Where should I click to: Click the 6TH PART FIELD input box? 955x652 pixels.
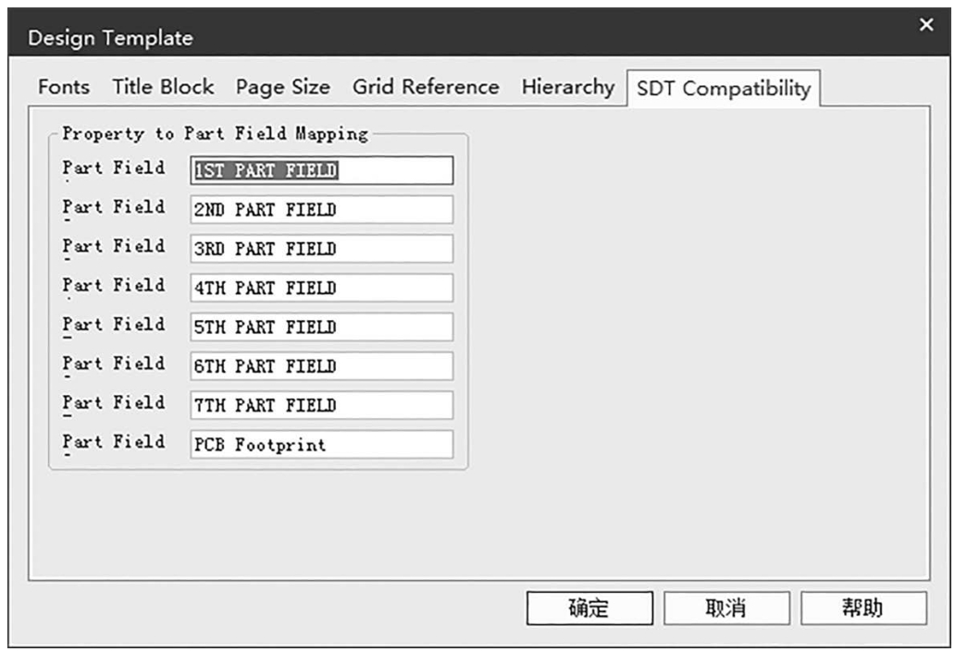322,366
